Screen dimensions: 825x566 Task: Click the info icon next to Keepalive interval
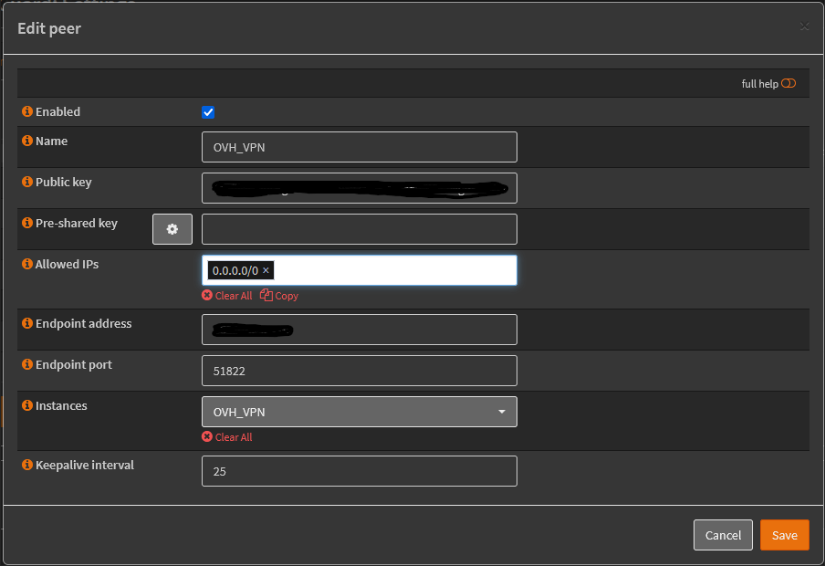(27, 466)
